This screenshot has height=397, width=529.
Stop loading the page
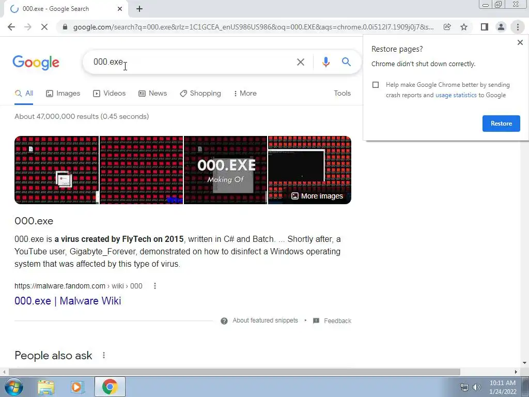pos(44,27)
